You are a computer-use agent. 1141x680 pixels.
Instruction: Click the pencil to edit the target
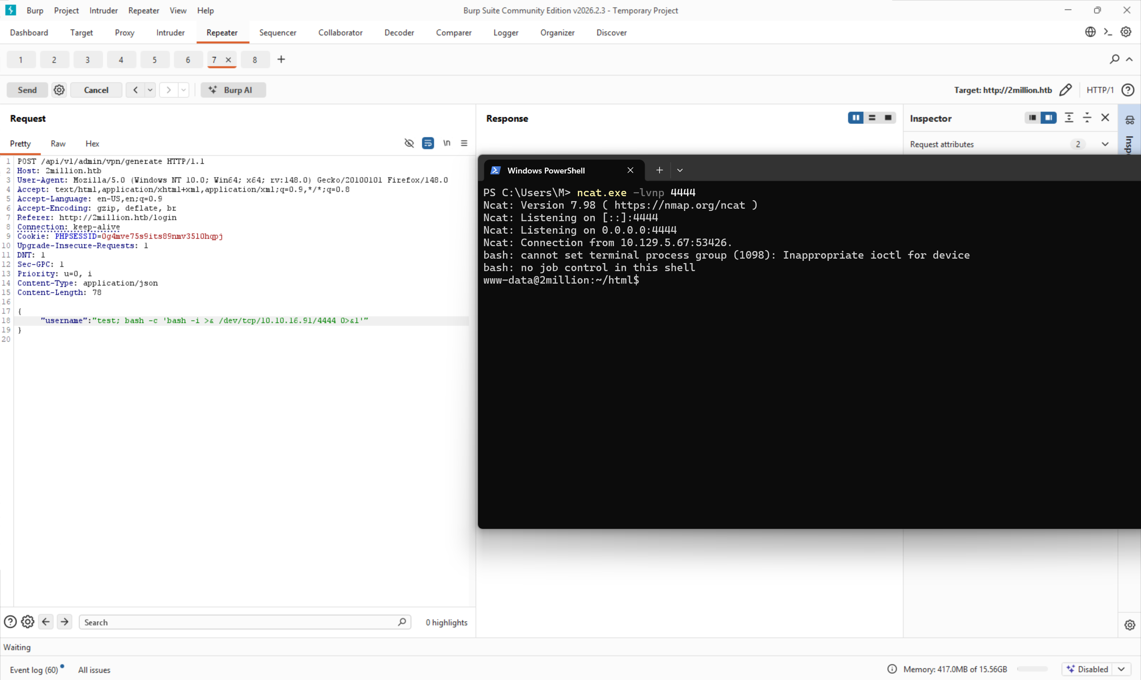tap(1067, 90)
